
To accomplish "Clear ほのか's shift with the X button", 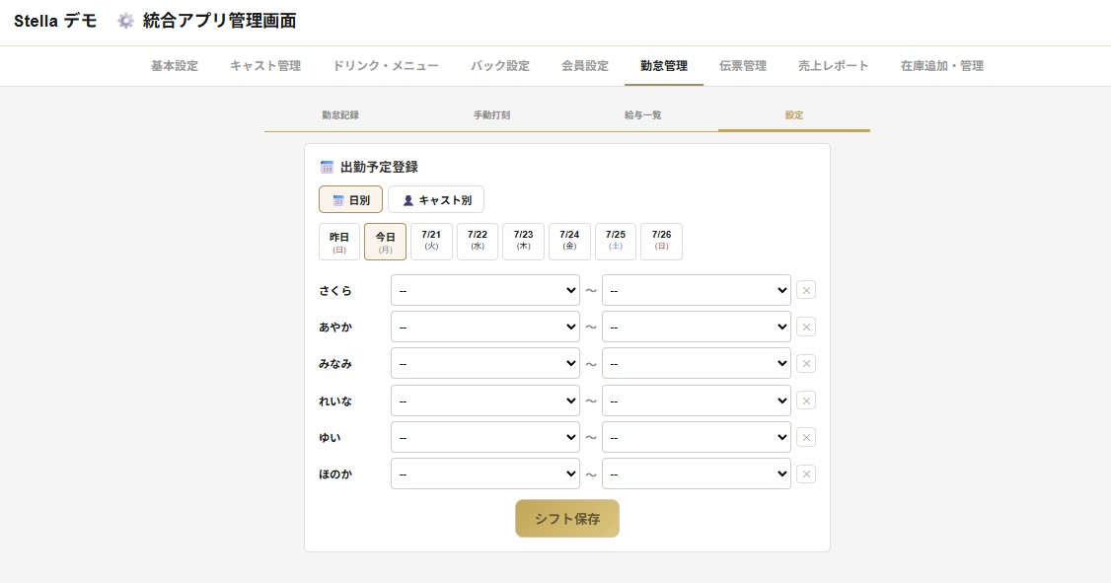I will (x=805, y=474).
